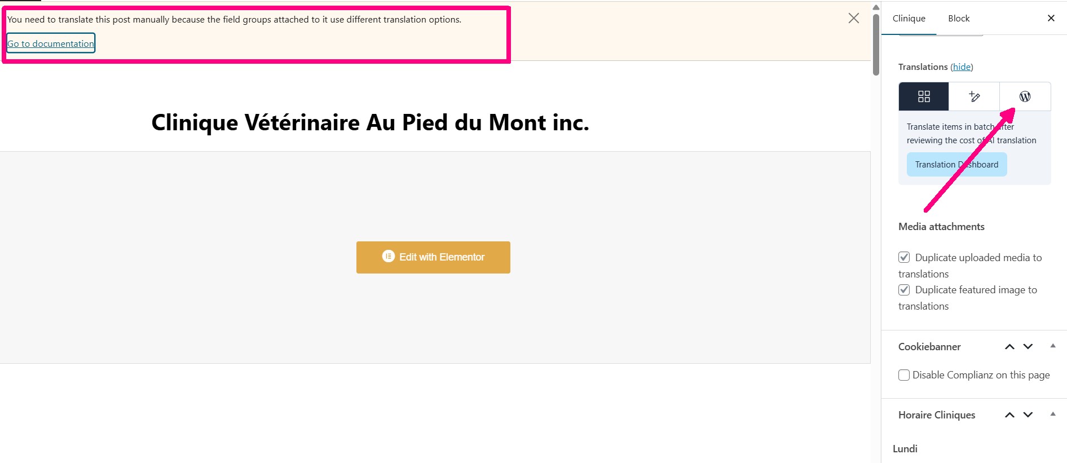Click the Edit with Elementor button
This screenshot has width=1067, height=463.
(x=433, y=257)
